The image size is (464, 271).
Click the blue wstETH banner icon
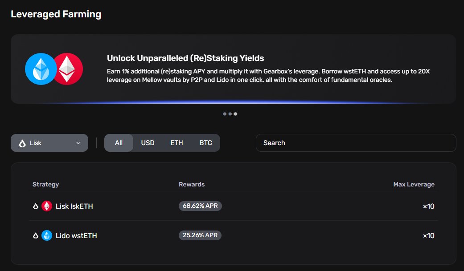pos(41,69)
